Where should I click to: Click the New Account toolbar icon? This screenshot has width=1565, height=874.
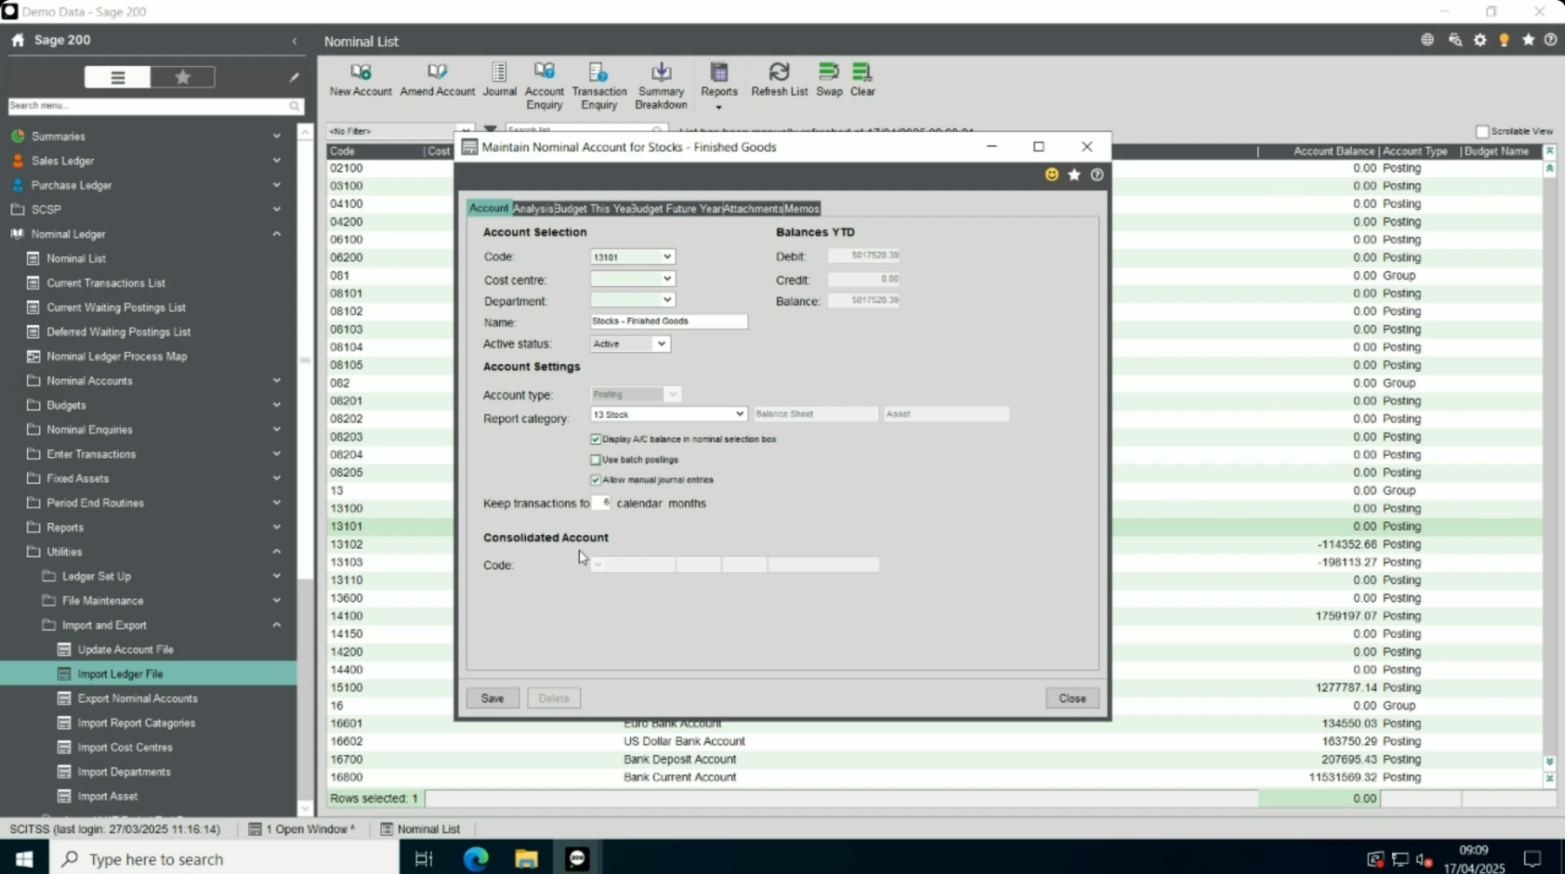(x=360, y=80)
